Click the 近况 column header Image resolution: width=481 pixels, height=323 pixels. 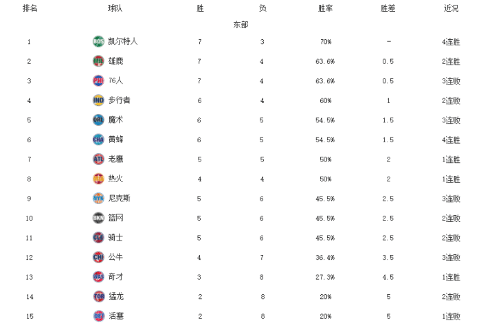pos(451,8)
